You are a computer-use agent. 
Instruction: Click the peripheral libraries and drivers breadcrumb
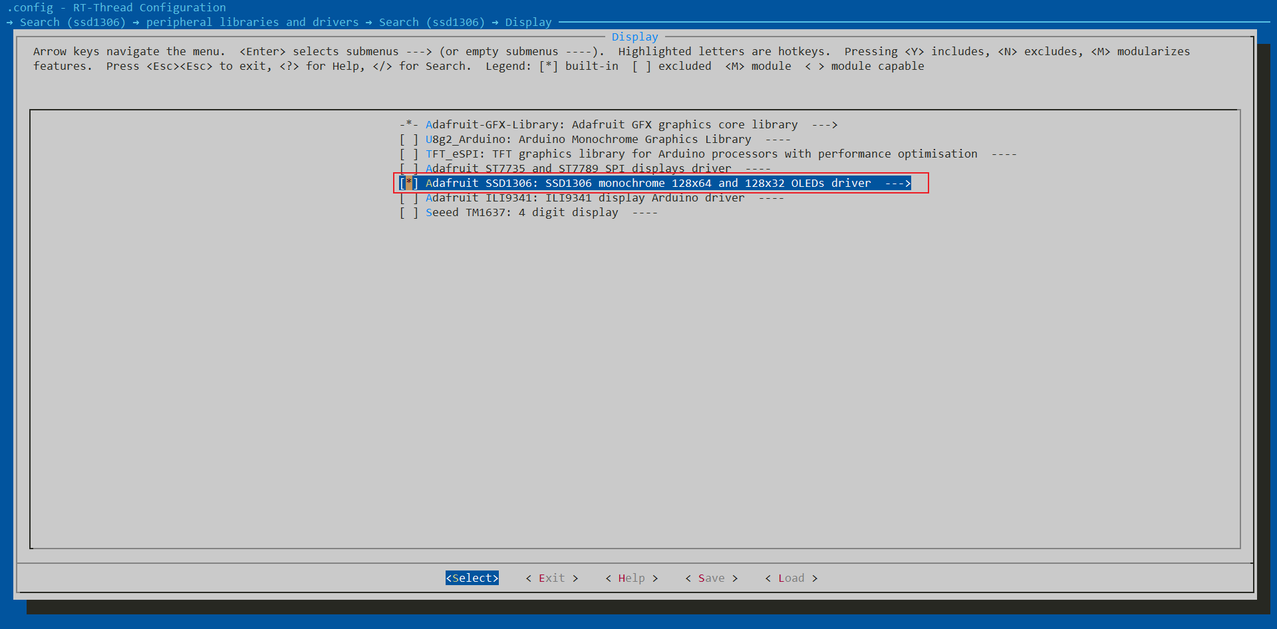pyautogui.click(x=253, y=23)
